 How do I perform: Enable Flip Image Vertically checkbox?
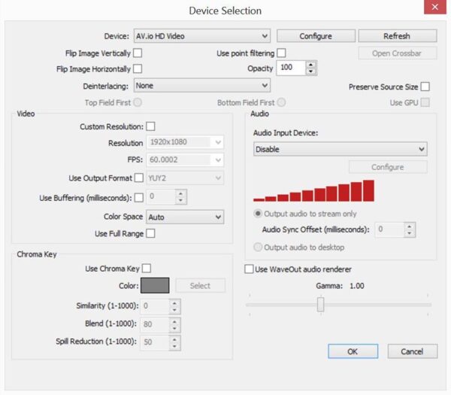[138, 53]
